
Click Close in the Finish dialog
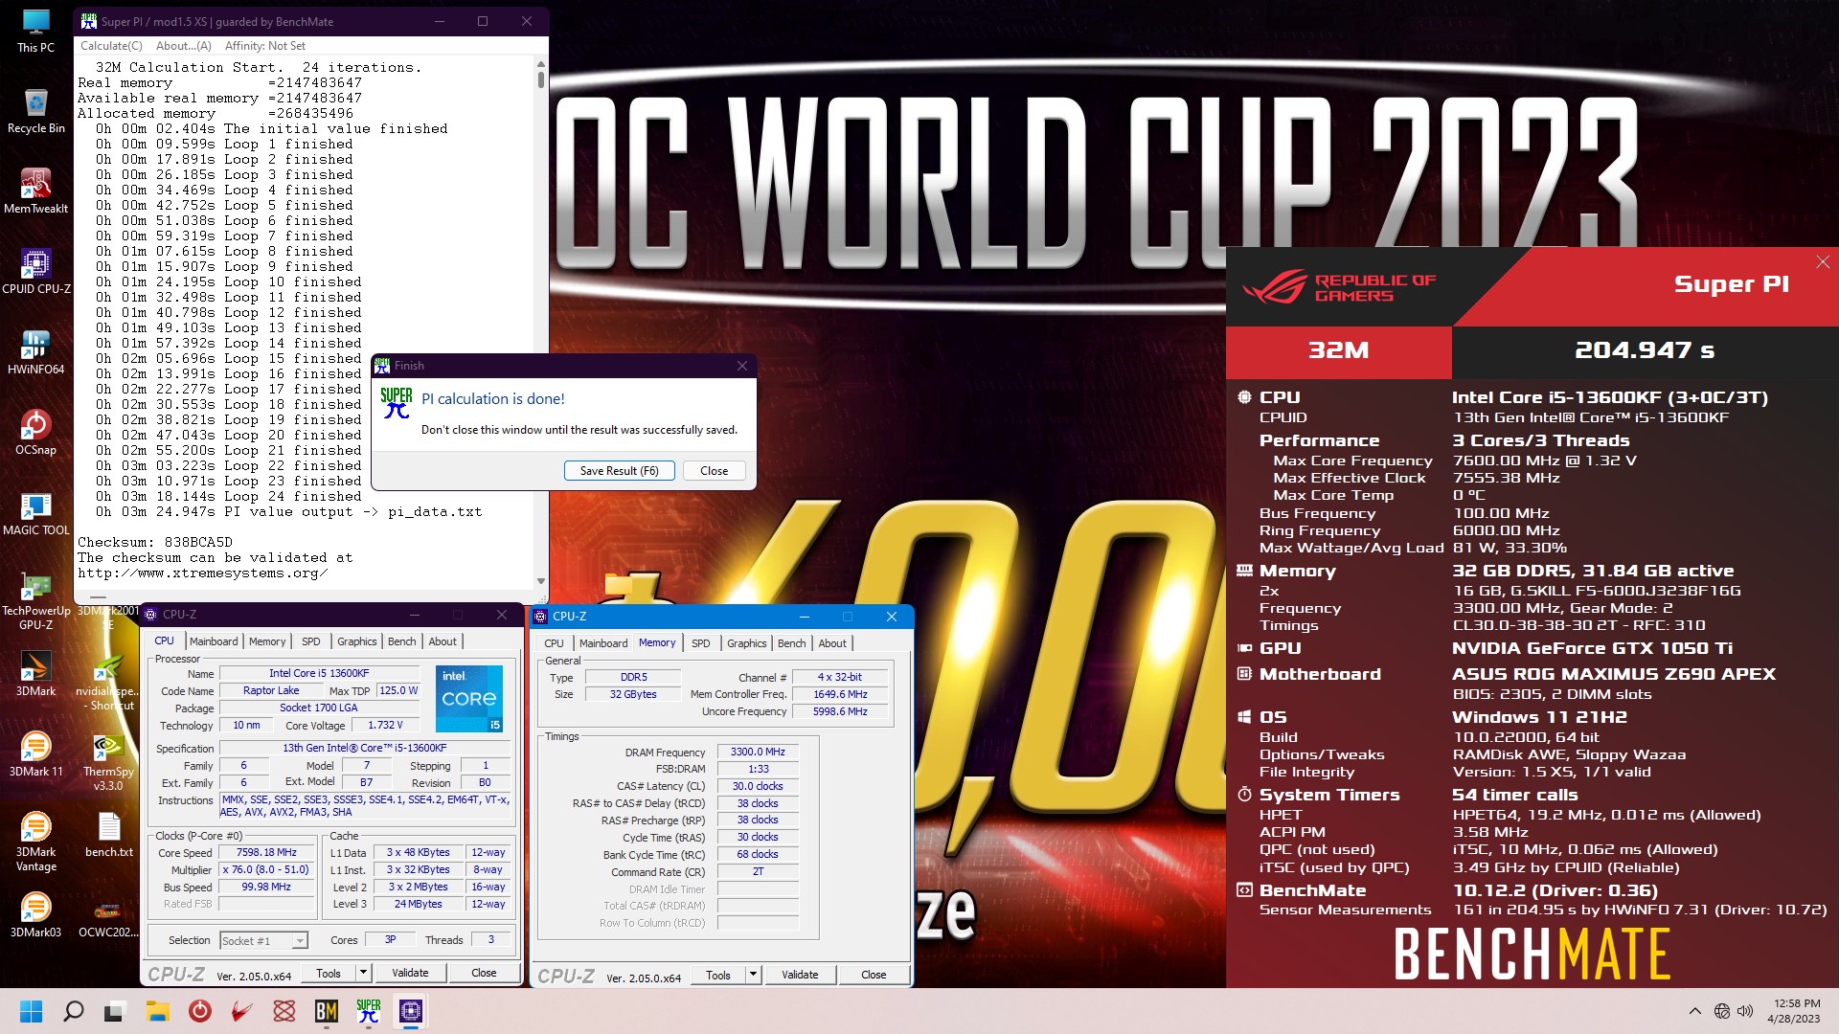(x=714, y=470)
